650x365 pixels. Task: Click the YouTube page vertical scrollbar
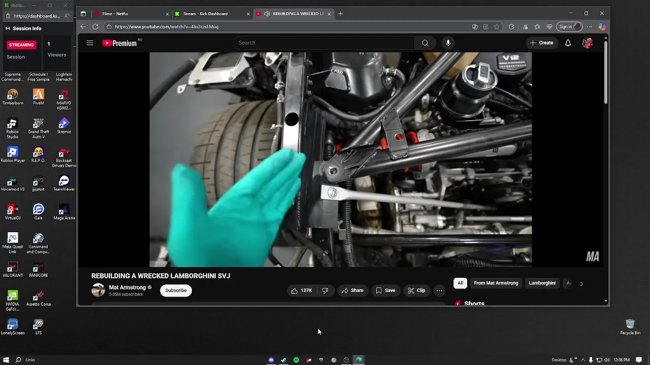(x=606, y=74)
